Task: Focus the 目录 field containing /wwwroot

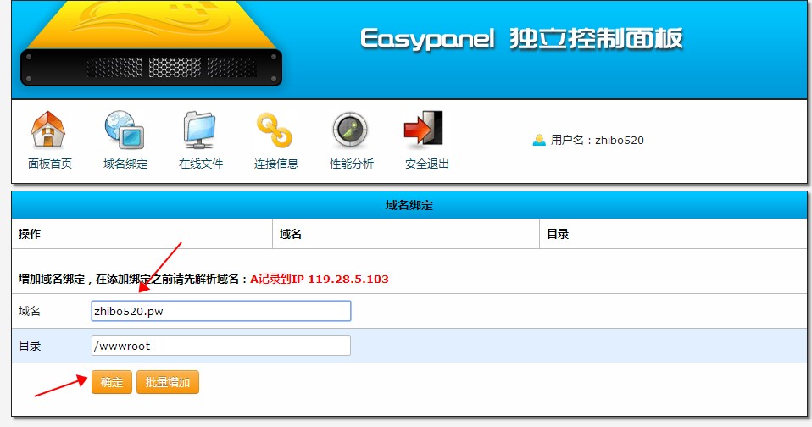Action: [220, 346]
